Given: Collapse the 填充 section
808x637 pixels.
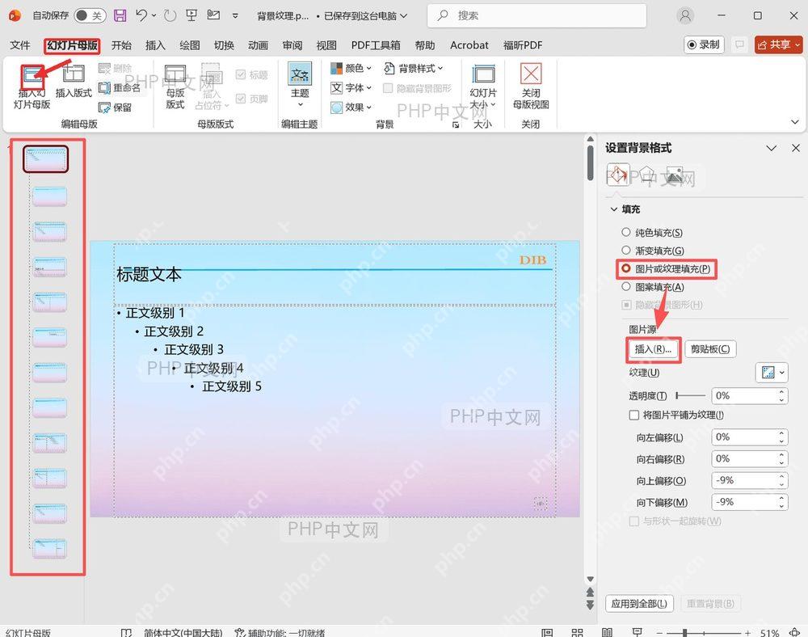Looking at the screenshot, I should (x=614, y=209).
